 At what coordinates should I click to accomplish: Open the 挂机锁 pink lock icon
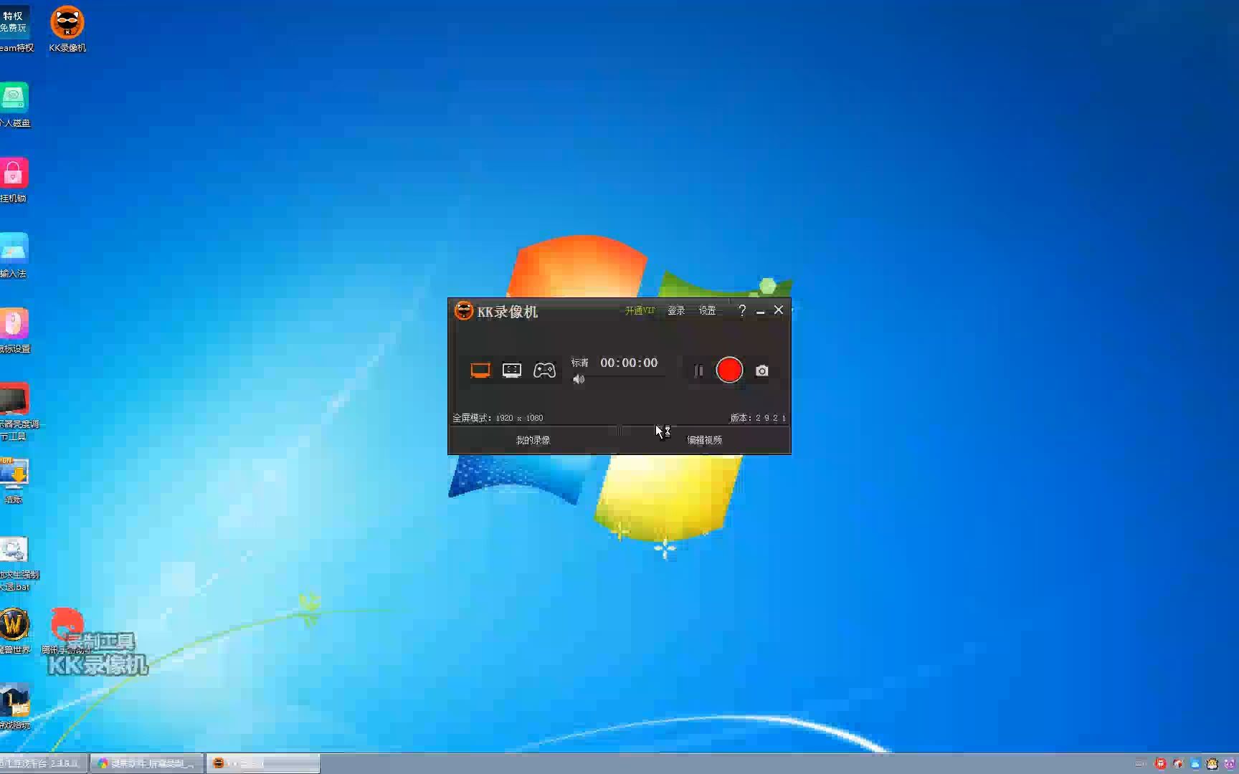click(x=14, y=180)
